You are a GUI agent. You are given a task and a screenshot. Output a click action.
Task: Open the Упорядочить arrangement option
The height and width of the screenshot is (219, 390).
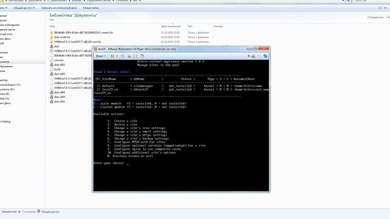[x=375, y=18]
